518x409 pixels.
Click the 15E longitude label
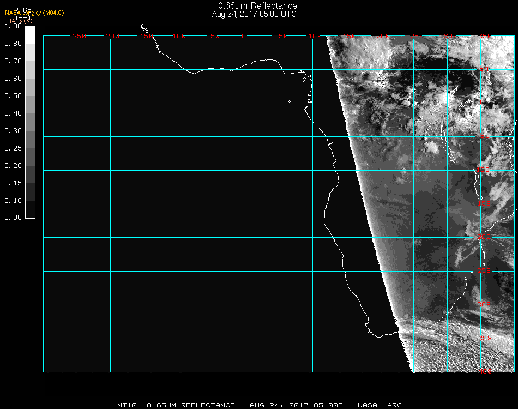pyautogui.click(x=349, y=36)
